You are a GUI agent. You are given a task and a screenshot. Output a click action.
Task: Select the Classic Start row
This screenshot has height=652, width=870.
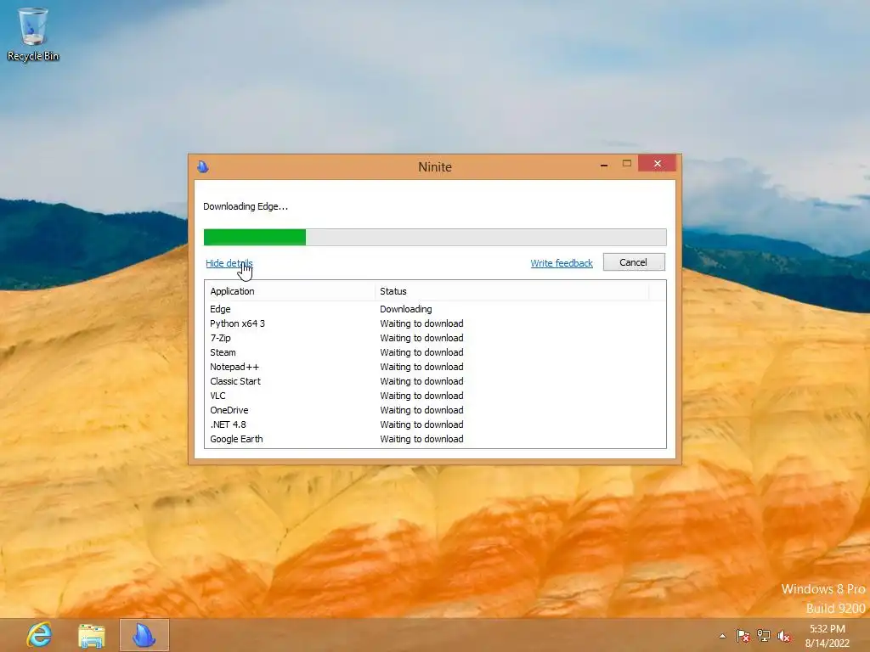[x=435, y=381]
